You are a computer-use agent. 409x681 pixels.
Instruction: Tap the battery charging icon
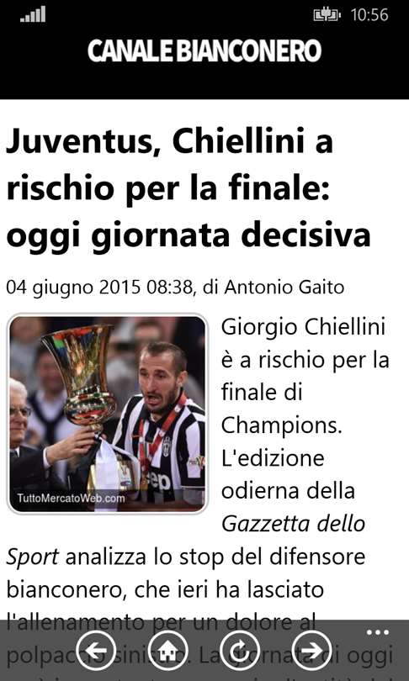(327, 15)
